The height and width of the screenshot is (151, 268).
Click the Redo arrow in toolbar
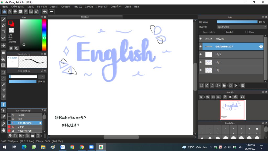pyautogui.click(x=51, y=12)
